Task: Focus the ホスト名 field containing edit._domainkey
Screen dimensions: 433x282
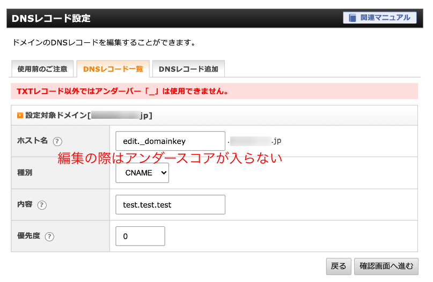Action: (170, 141)
